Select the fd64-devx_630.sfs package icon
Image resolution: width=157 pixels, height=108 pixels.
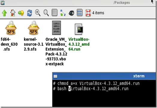click(11, 28)
